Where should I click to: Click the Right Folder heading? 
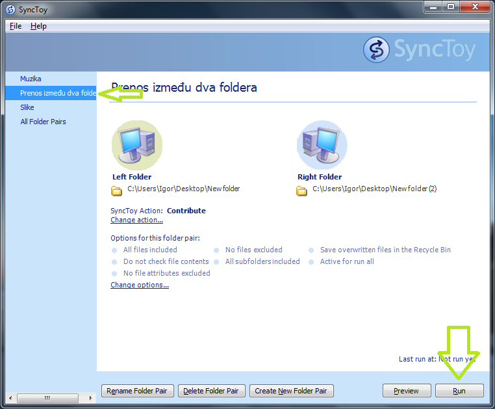pyautogui.click(x=320, y=177)
